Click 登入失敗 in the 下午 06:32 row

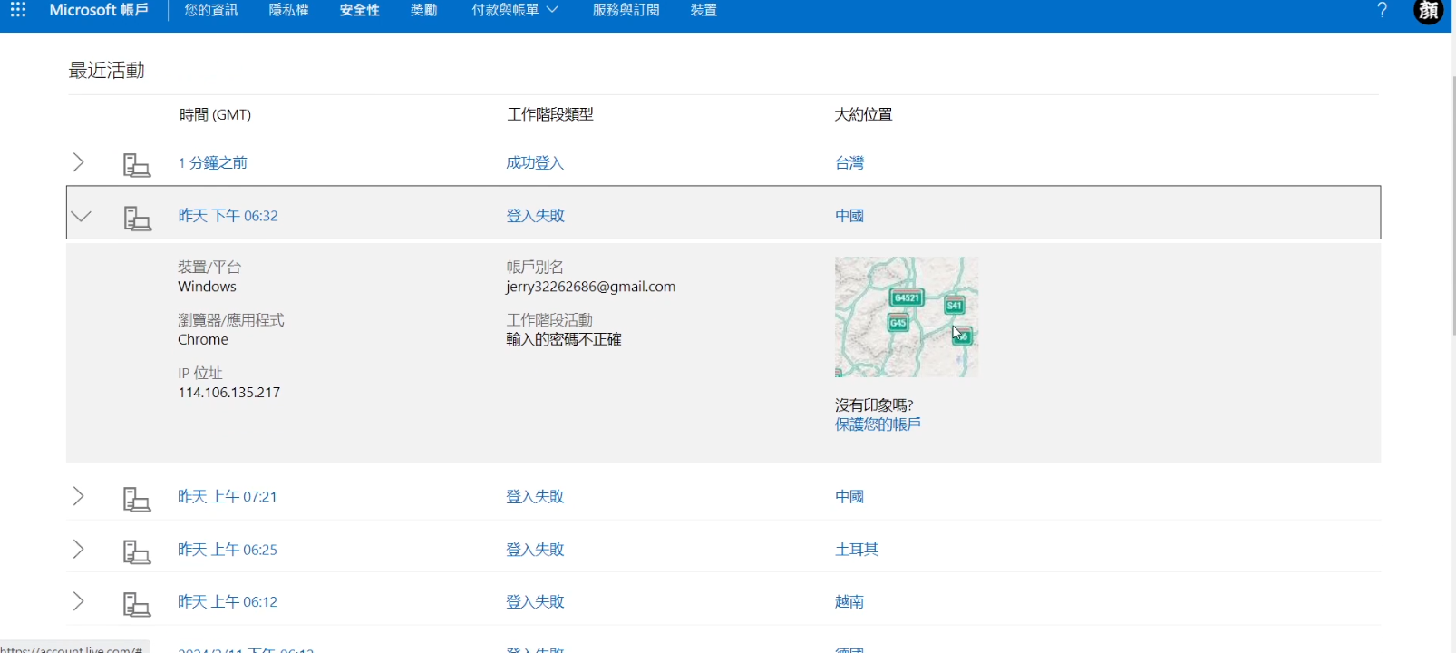[535, 216]
